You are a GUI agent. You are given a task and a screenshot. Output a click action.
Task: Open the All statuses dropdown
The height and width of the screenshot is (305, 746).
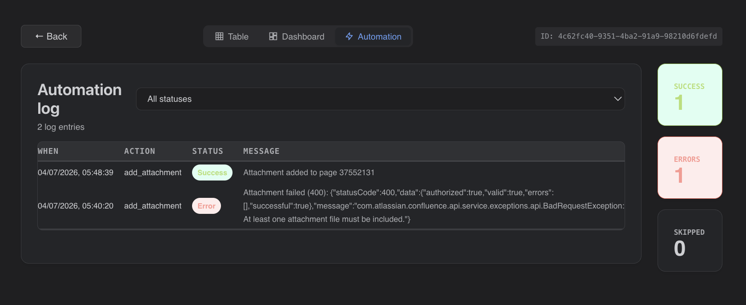point(381,99)
